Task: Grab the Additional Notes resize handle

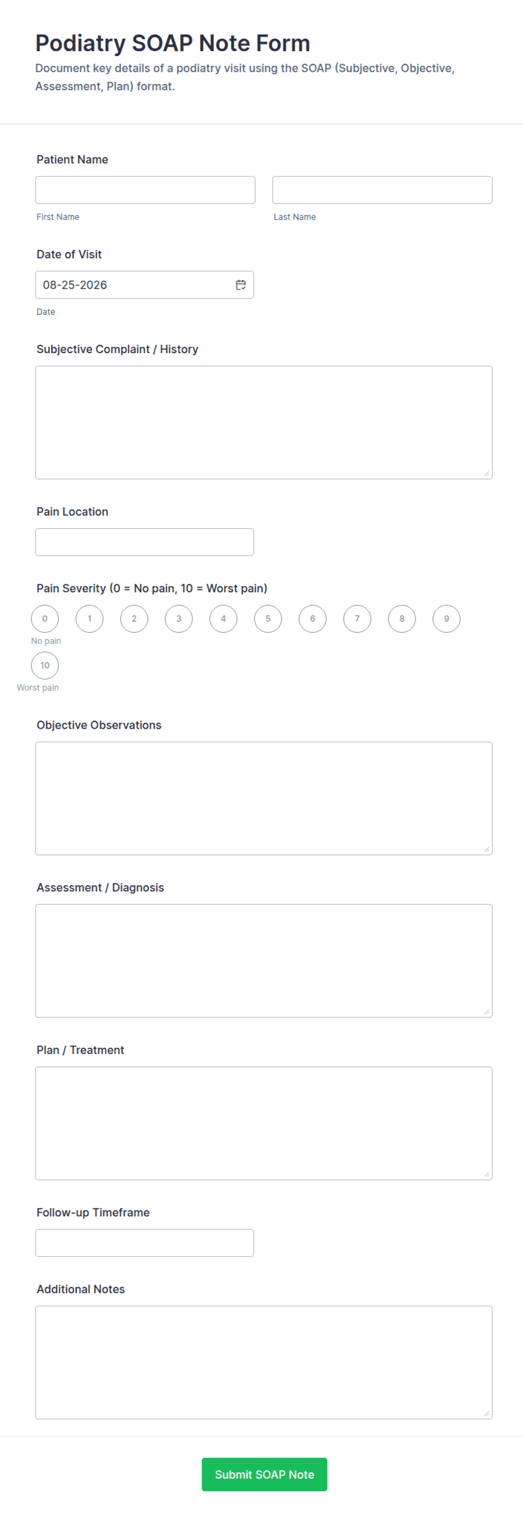Action: click(486, 1413)
